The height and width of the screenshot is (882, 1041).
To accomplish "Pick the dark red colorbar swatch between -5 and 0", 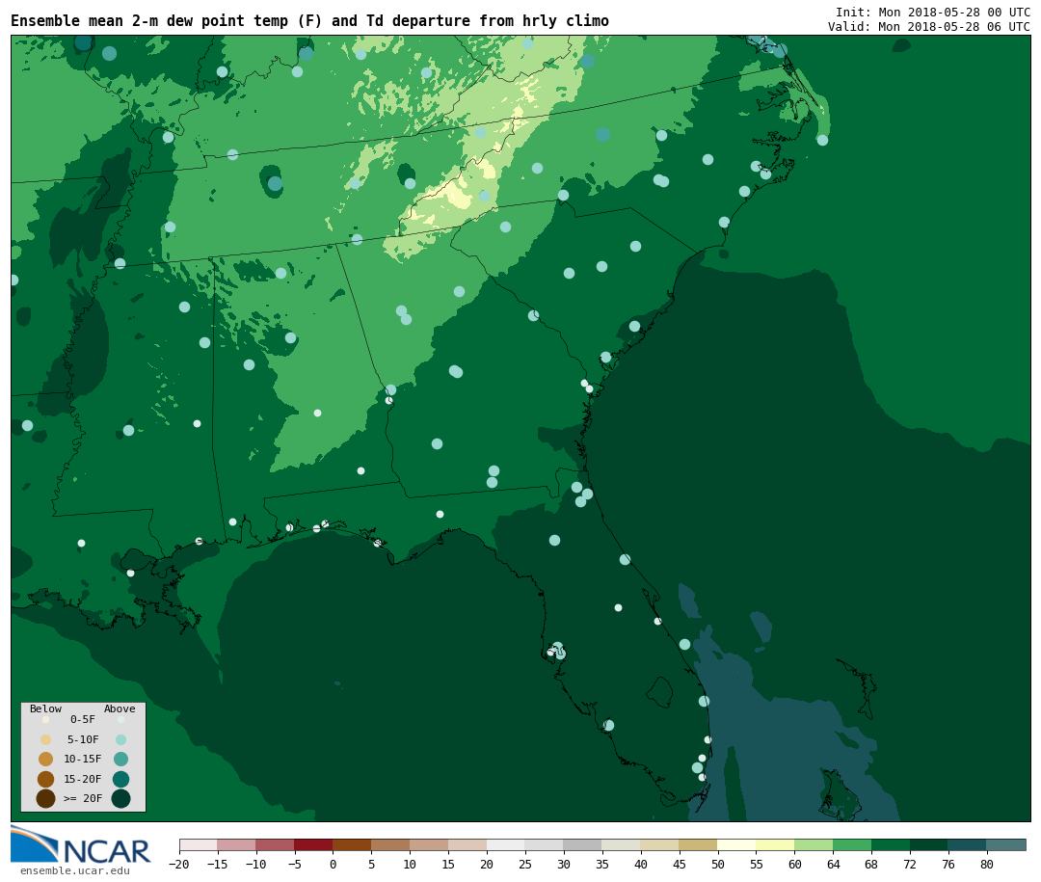I will point(313,844).
